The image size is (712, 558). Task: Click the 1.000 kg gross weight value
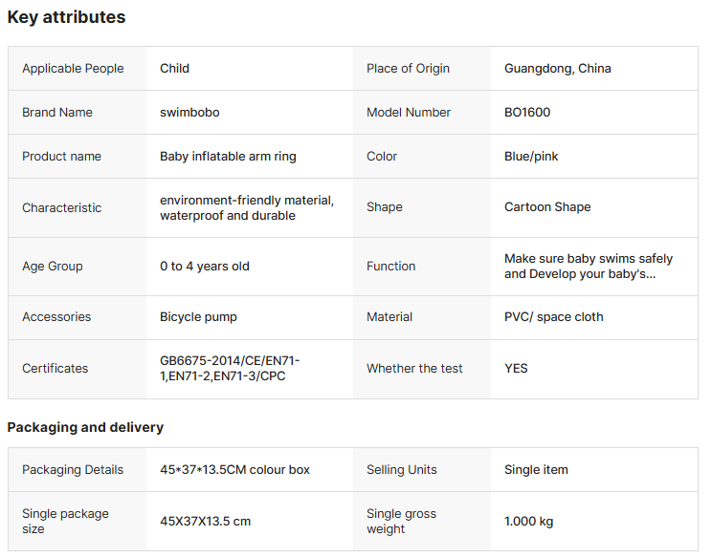click(x=528, y=522)
